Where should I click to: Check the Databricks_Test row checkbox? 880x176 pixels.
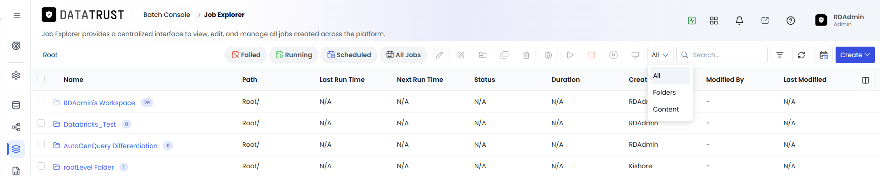[41, 123]
